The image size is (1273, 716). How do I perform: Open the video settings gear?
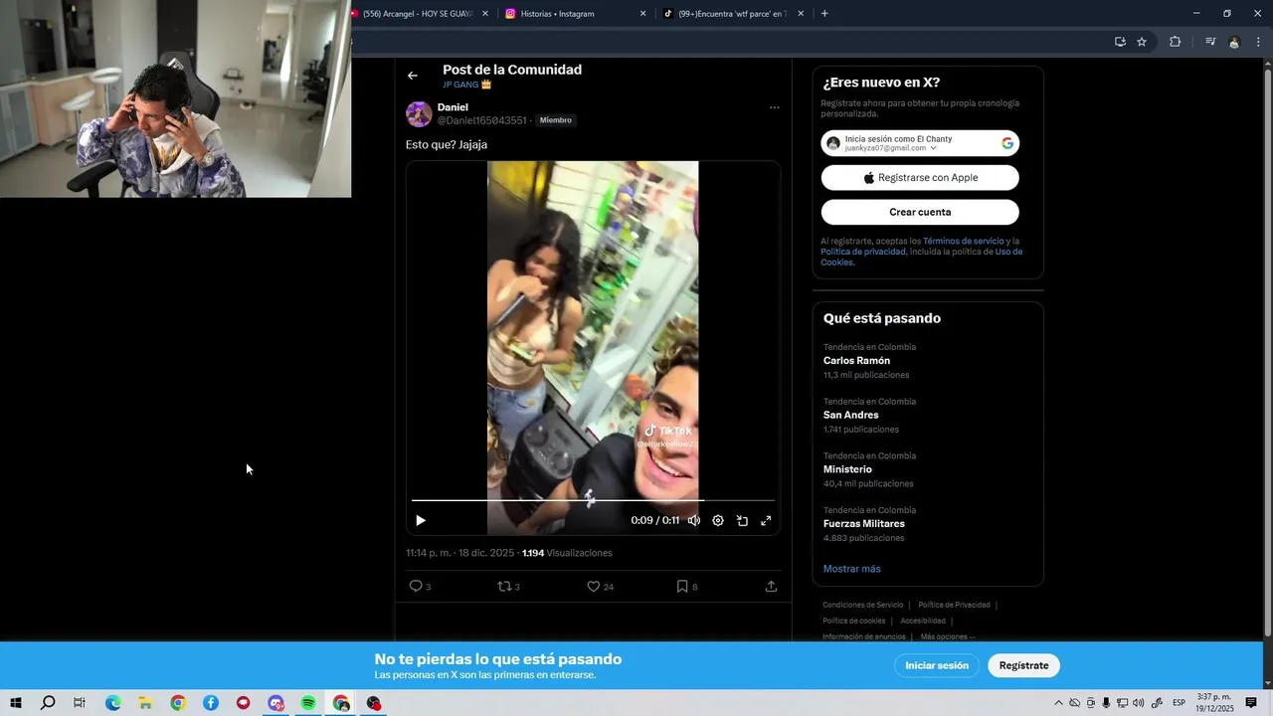pos(718,520)
